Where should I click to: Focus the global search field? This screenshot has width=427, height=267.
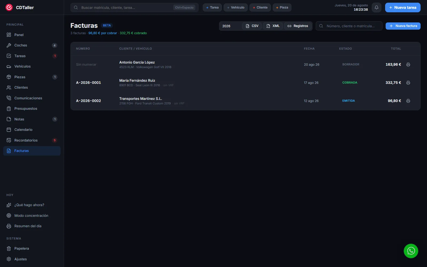click(135, 7)
